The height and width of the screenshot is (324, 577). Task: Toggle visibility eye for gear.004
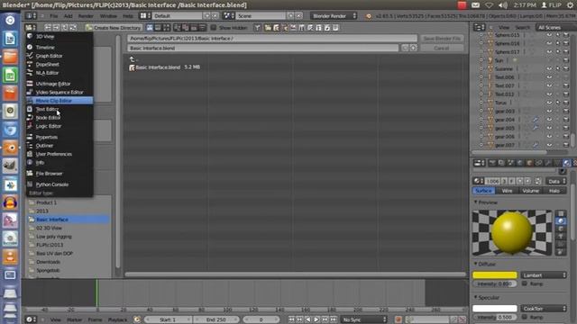click(549, 120)
